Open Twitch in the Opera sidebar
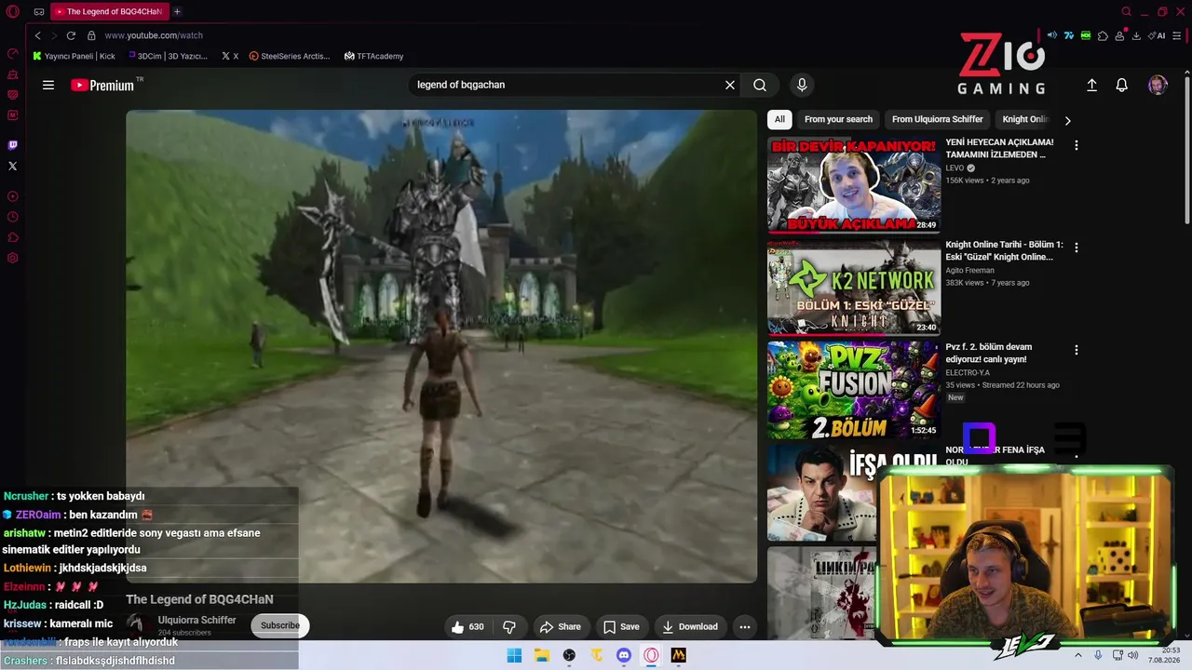1192x670 pixels. [13, 145]
